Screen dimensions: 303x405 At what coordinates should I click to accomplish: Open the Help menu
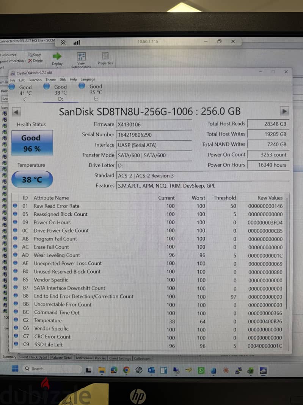[x=73, y=79]
